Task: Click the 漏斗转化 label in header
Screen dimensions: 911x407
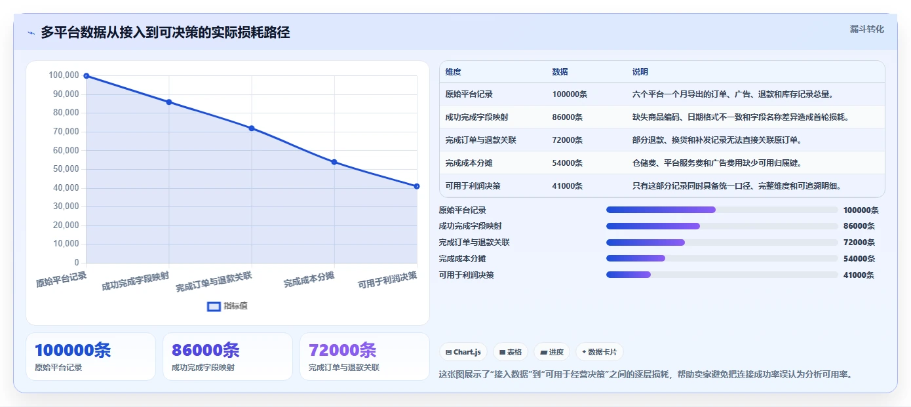Action: pyautogui.click(x=867, y=29)
